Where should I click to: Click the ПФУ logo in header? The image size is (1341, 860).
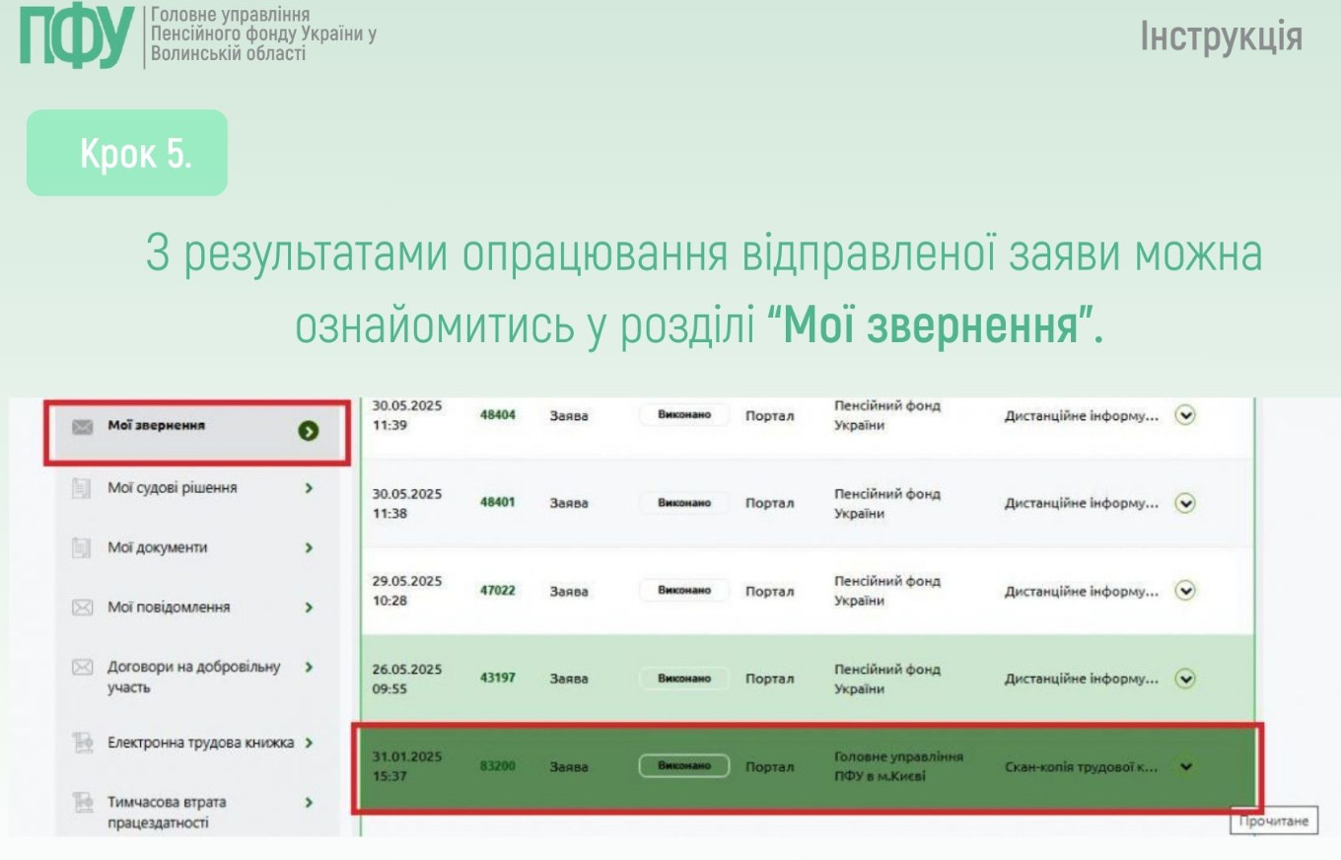pos(77,36)
